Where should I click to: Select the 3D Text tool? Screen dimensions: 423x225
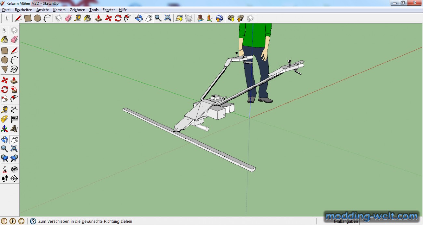coord(14,129)
